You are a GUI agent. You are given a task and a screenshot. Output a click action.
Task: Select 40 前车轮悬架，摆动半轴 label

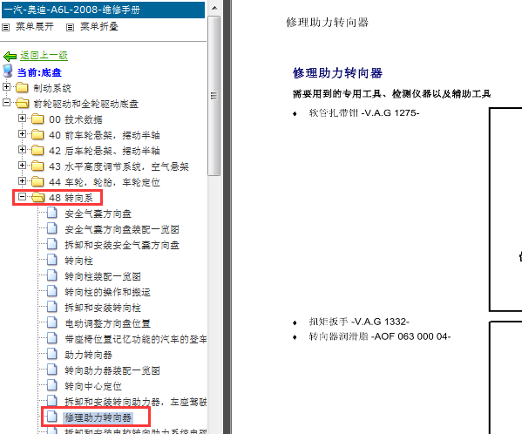tap(105, 135)
